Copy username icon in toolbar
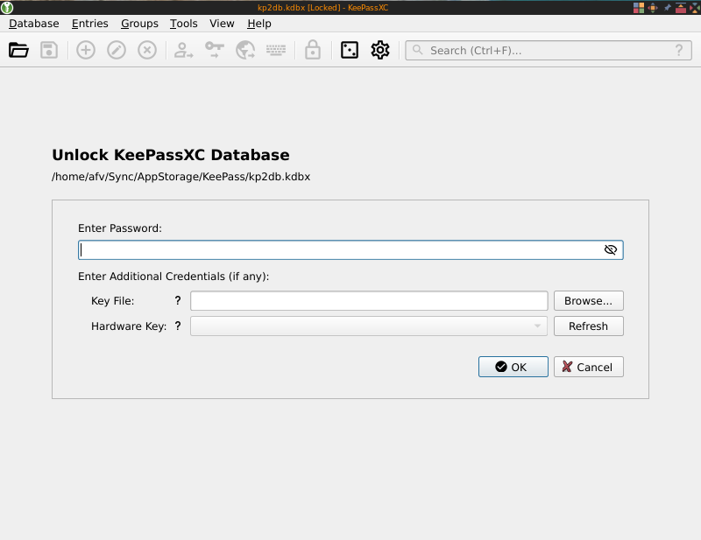Screen dimensions: 701x540 tap(183, 50)
